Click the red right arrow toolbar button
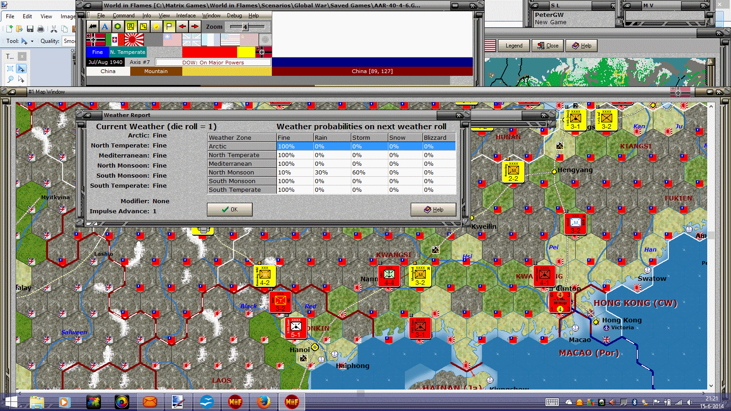The width and height of the screenshot is (731, 411). point(195,26)
